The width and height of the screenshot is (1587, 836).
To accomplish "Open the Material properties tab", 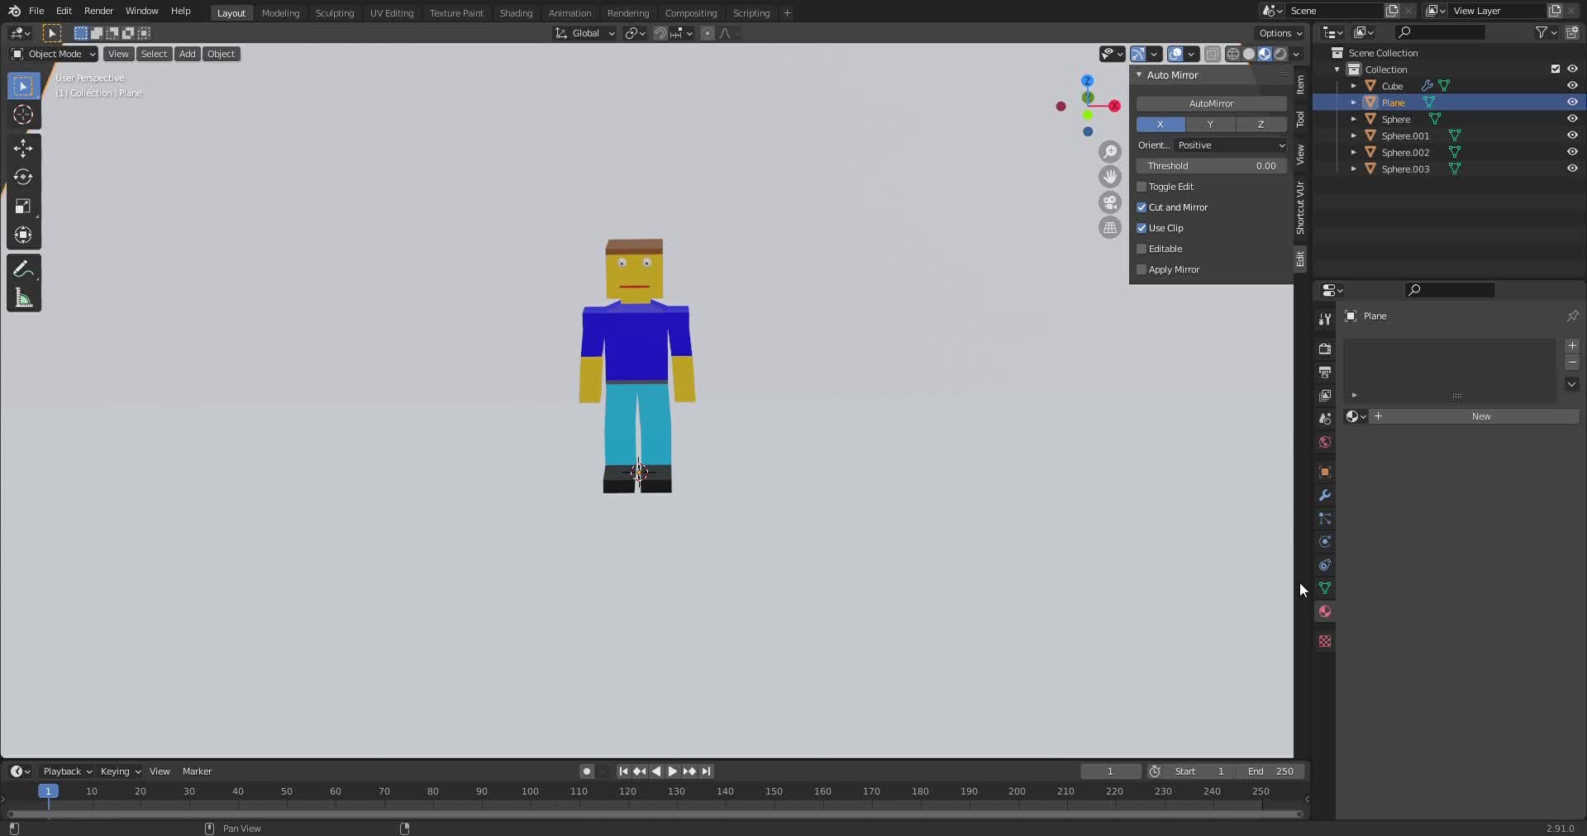I will (1324, 612).
